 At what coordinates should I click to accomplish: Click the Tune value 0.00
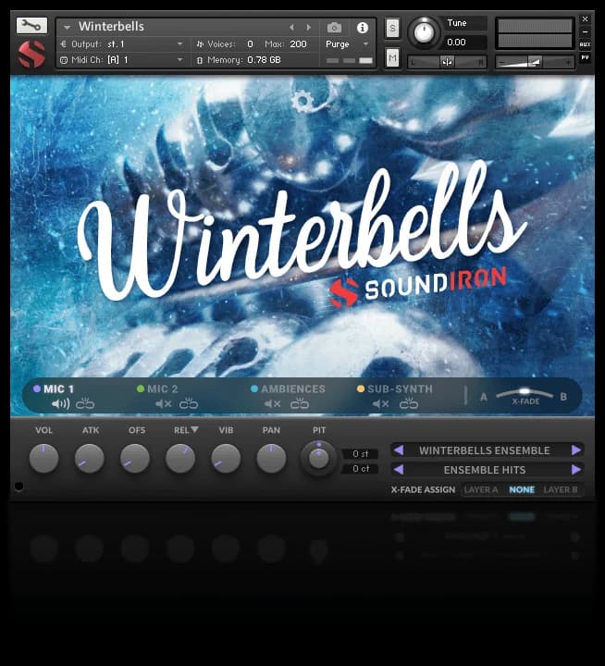(456, 43)
